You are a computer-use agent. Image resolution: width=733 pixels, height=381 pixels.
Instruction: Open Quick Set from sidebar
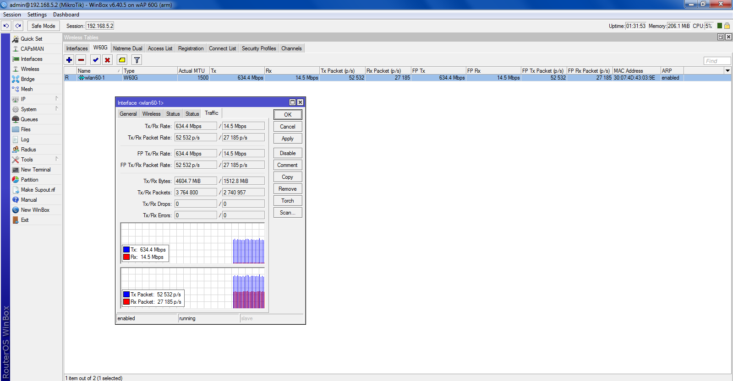[x=31, y=39]
